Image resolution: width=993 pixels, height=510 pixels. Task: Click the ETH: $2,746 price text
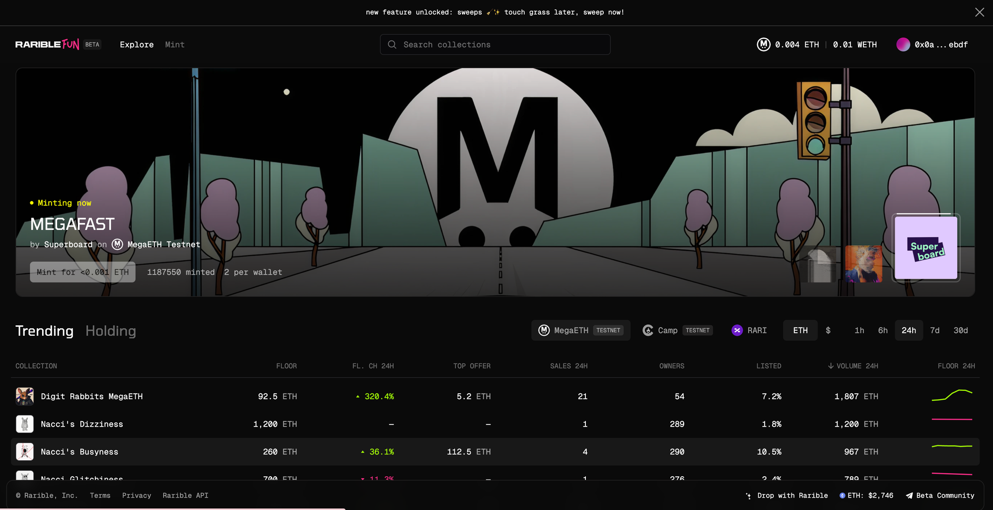point(870,496)
